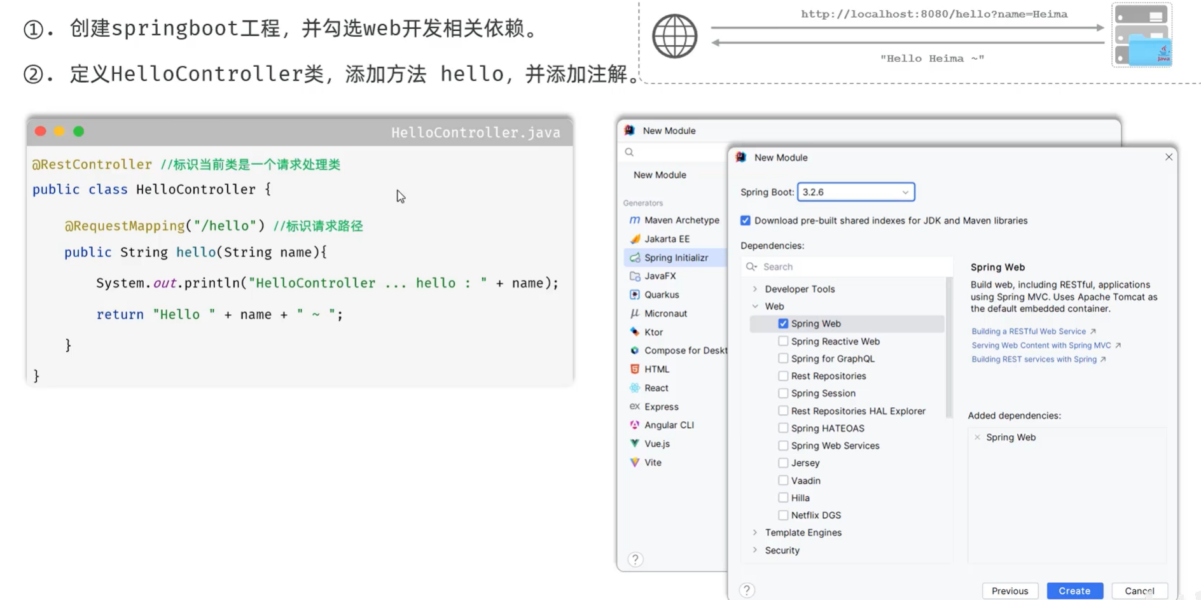Expand the Security category

[755, 550]
